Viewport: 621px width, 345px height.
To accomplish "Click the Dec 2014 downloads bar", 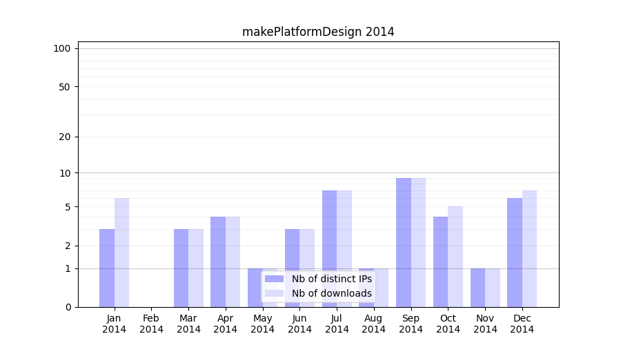I will (x=529, y=248).
